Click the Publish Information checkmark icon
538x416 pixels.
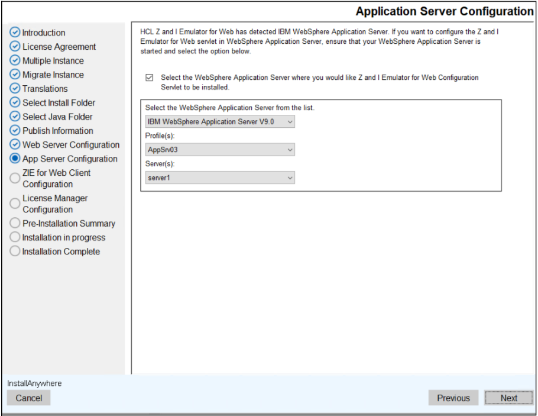[15, 131]
